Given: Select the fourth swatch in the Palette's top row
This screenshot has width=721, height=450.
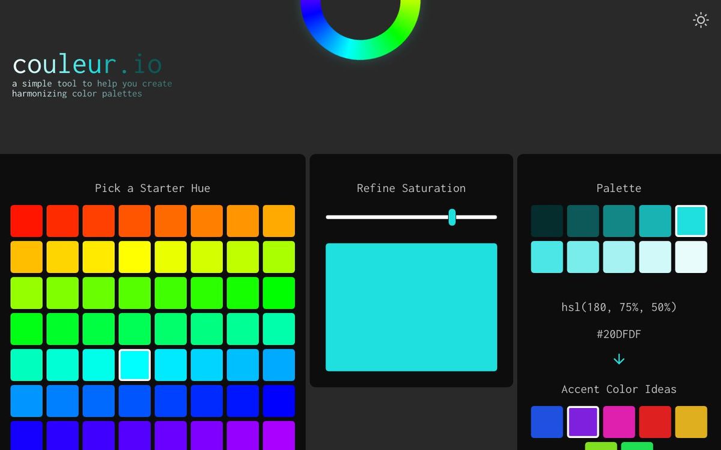Looking at the screenshot, I should click(655, 221).
